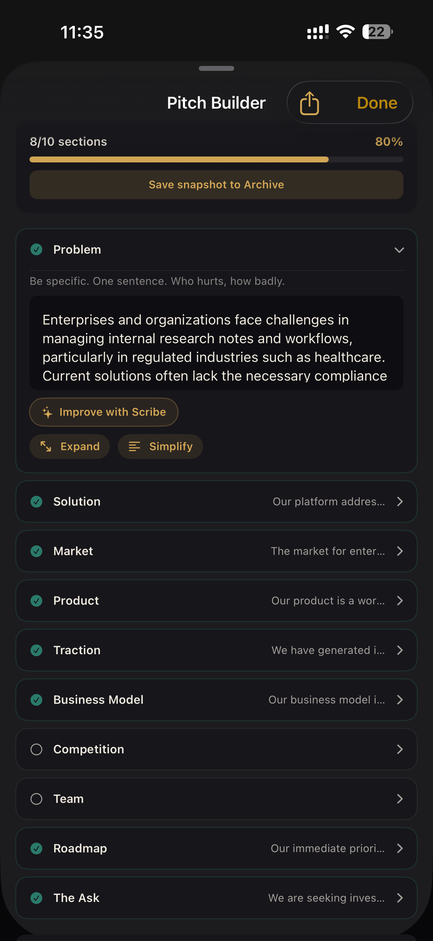
Task: Tap the share icon next to Done
Action: [x=309, y=103]
